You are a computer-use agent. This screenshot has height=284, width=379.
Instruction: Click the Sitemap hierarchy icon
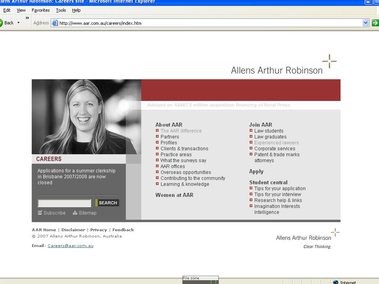pos(75,213)
